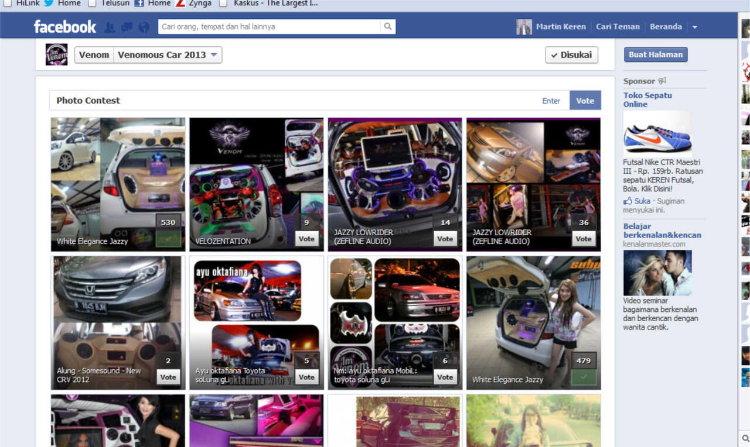Vote for Ayu oktafiana Toyota soLuna gLi
The width and height of the screenshot is (750, 447).
pos(306,377)
